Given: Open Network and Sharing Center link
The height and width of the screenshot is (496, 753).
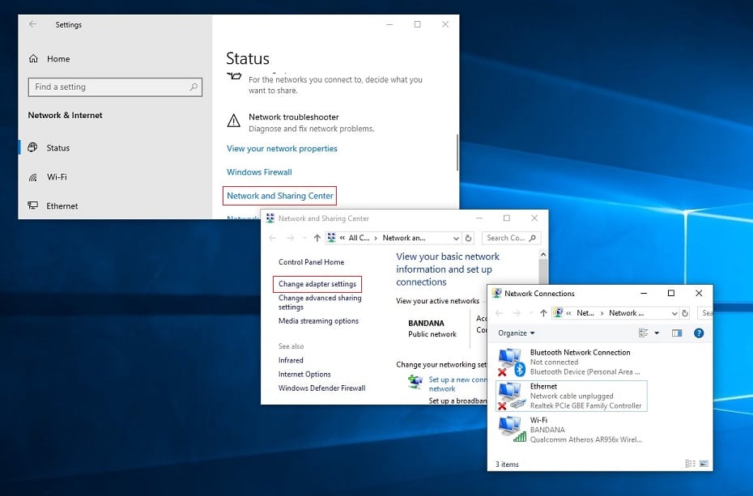Looking at the screenshot, I should (x=280, y=196).
